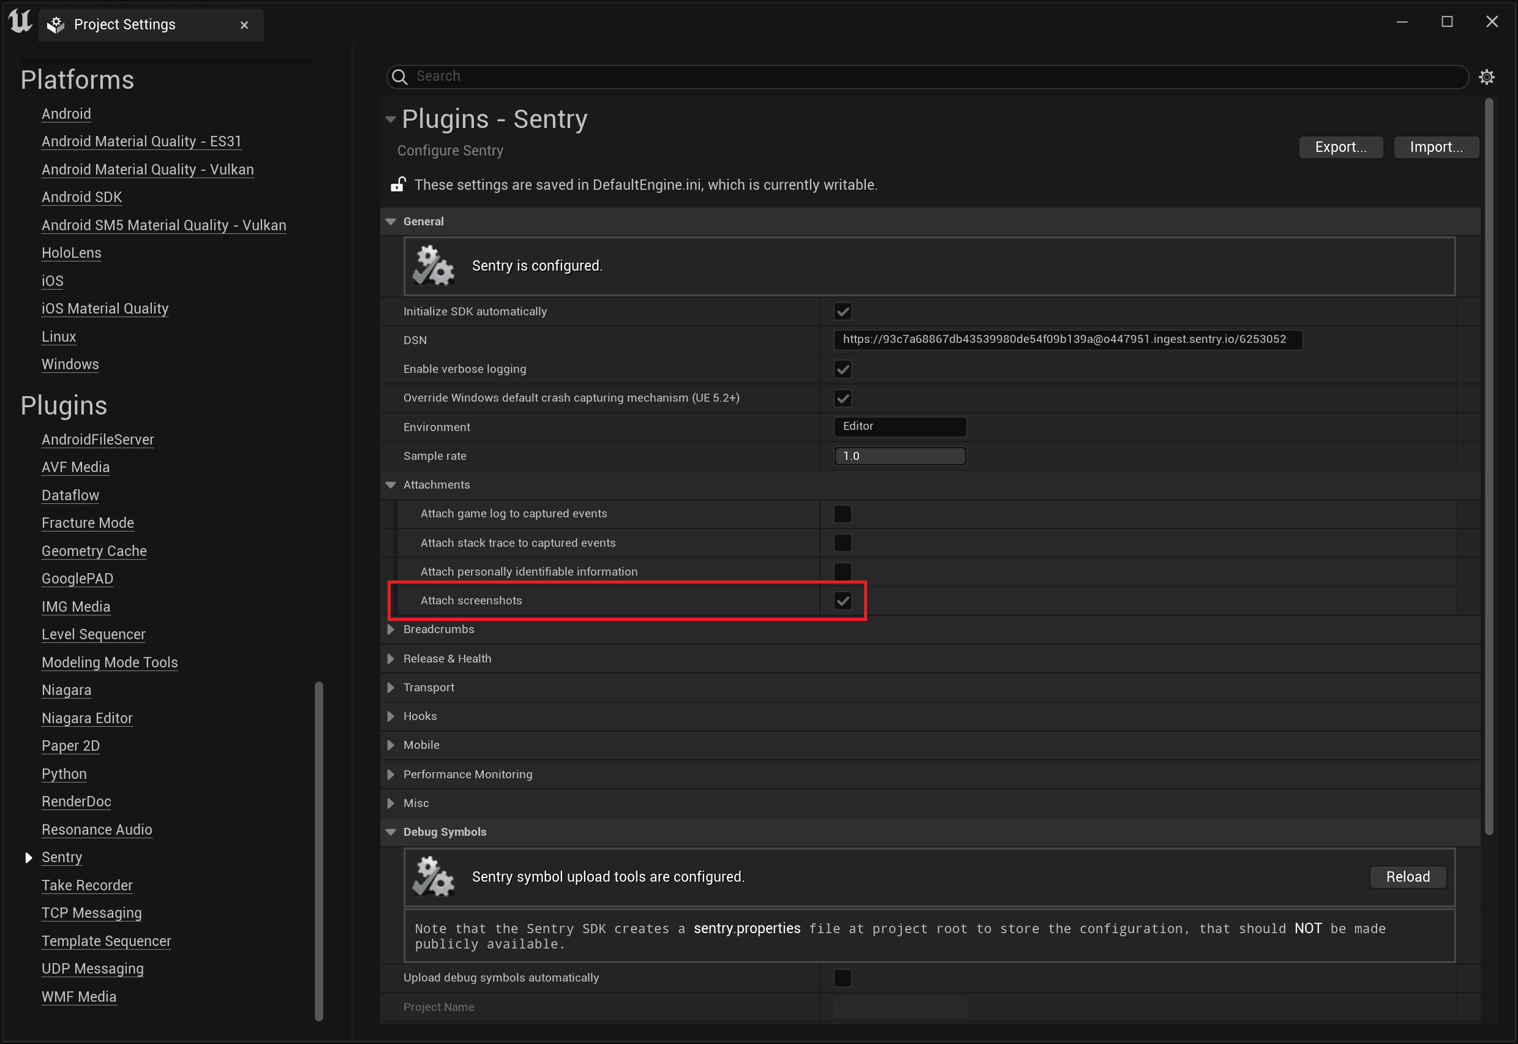This screenshot has width=1518, height=1044.
Task: Toggle the Attach screenshots checkbox
Action: pos(842,600)
